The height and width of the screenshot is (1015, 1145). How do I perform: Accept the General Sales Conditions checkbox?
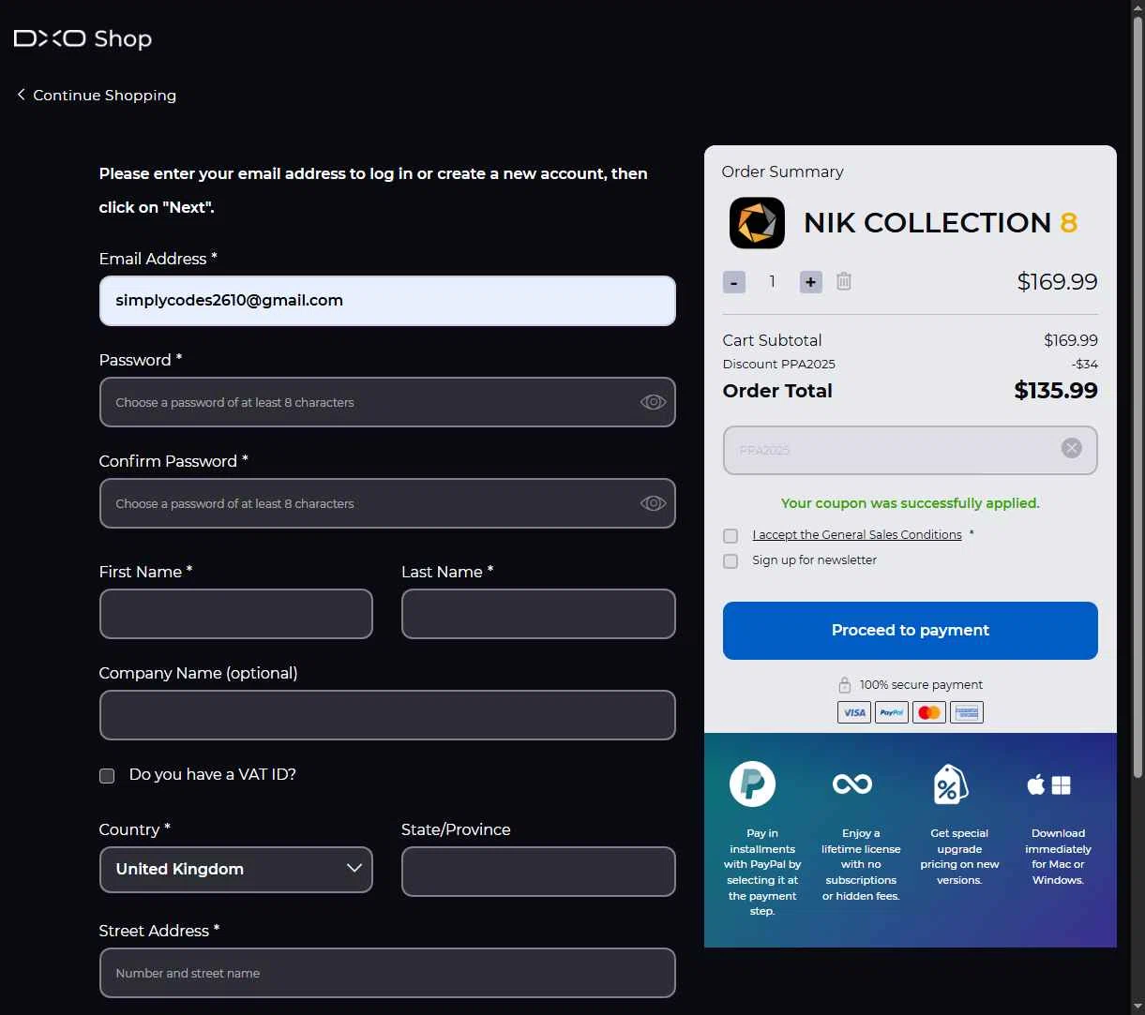pos(731,536)
